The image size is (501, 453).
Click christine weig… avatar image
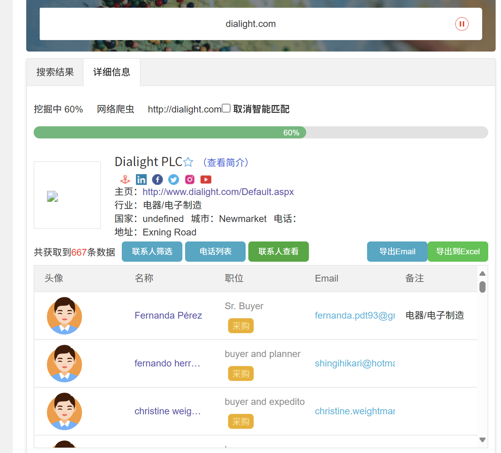(64, 412)
